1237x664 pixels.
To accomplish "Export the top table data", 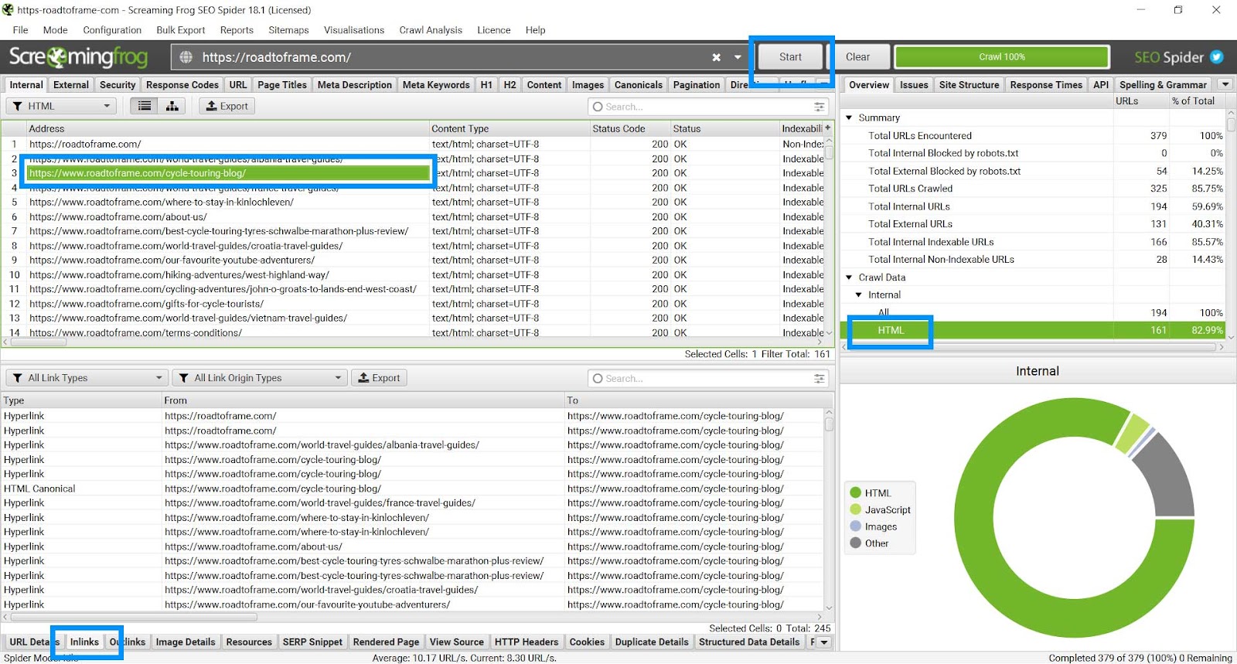I will click(x=227, y=106).
